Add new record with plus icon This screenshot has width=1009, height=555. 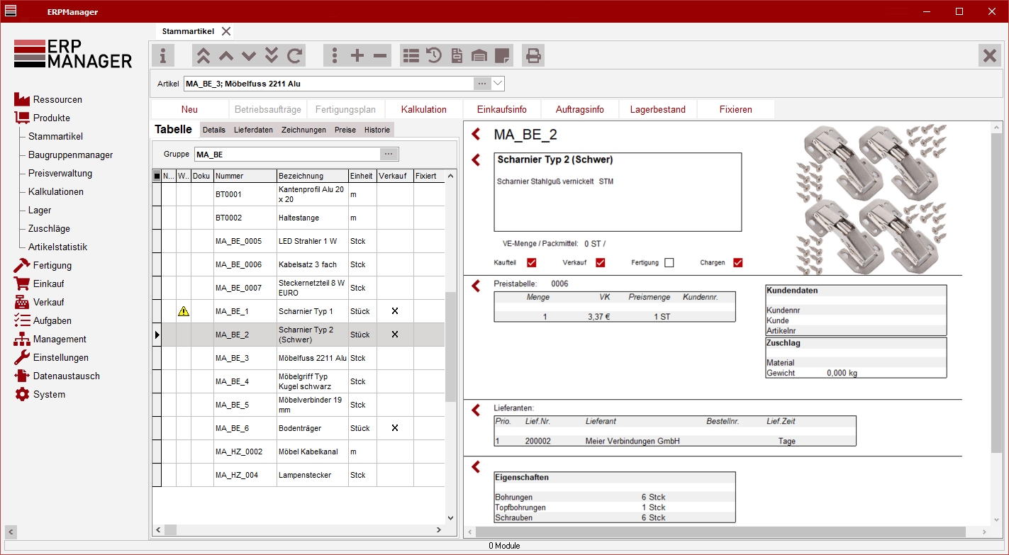tap(357, 55)
